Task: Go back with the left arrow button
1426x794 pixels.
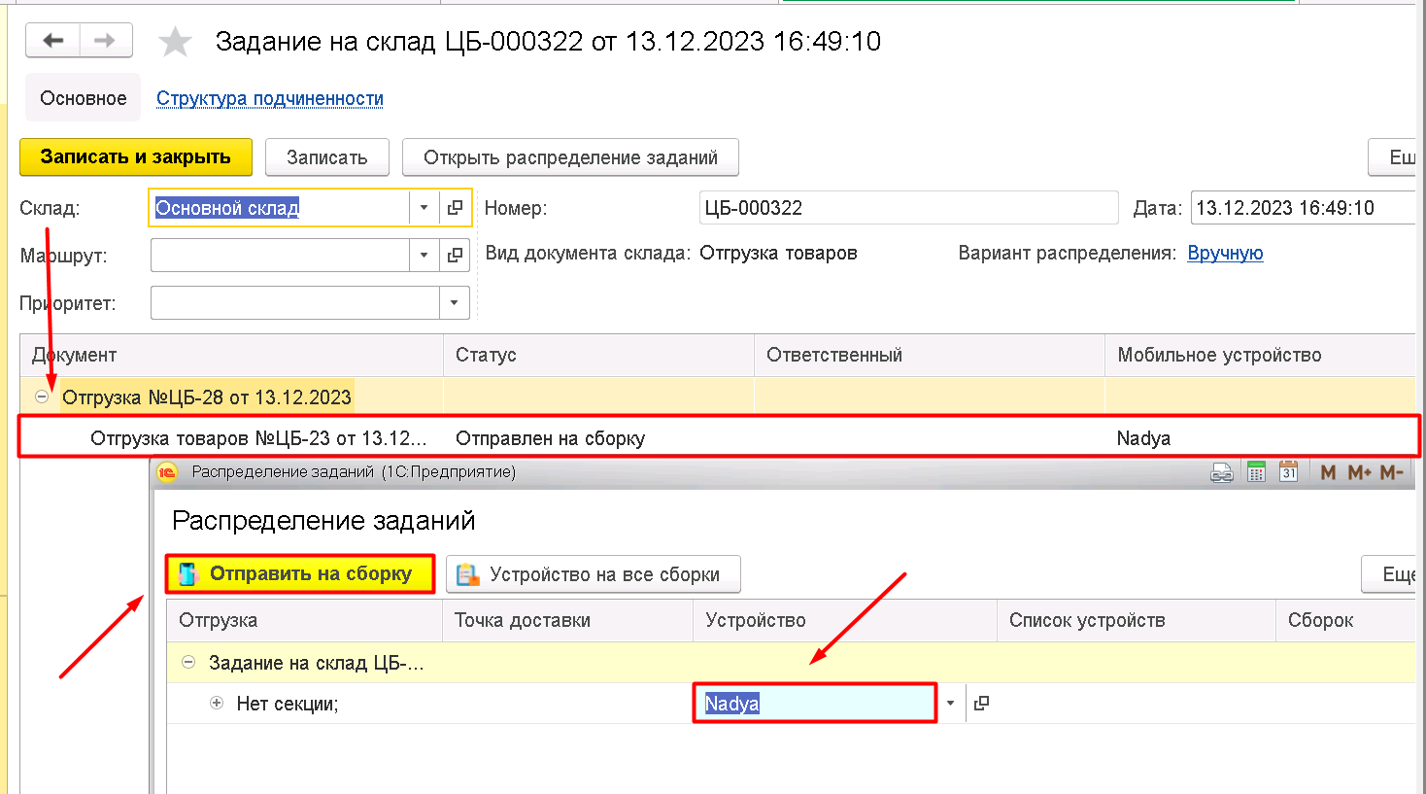Action: tap(52, 41)
